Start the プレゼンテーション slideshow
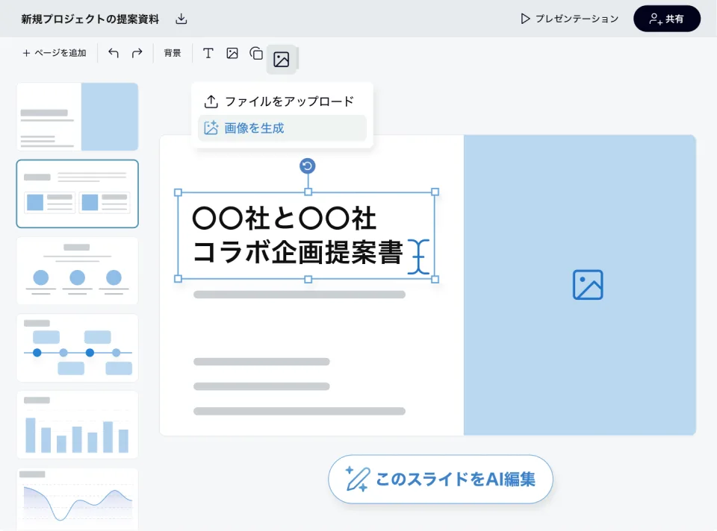The height and width of the screenshot is (531, 717). pos(569,19)
